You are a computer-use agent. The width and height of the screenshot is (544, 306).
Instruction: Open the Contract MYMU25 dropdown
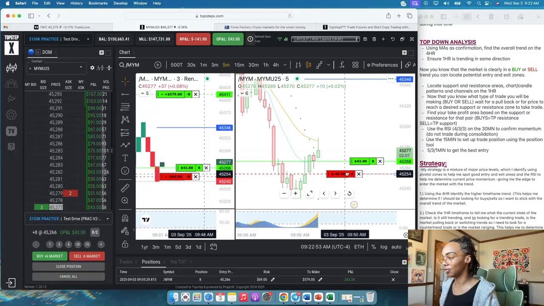tap(57, 68)
